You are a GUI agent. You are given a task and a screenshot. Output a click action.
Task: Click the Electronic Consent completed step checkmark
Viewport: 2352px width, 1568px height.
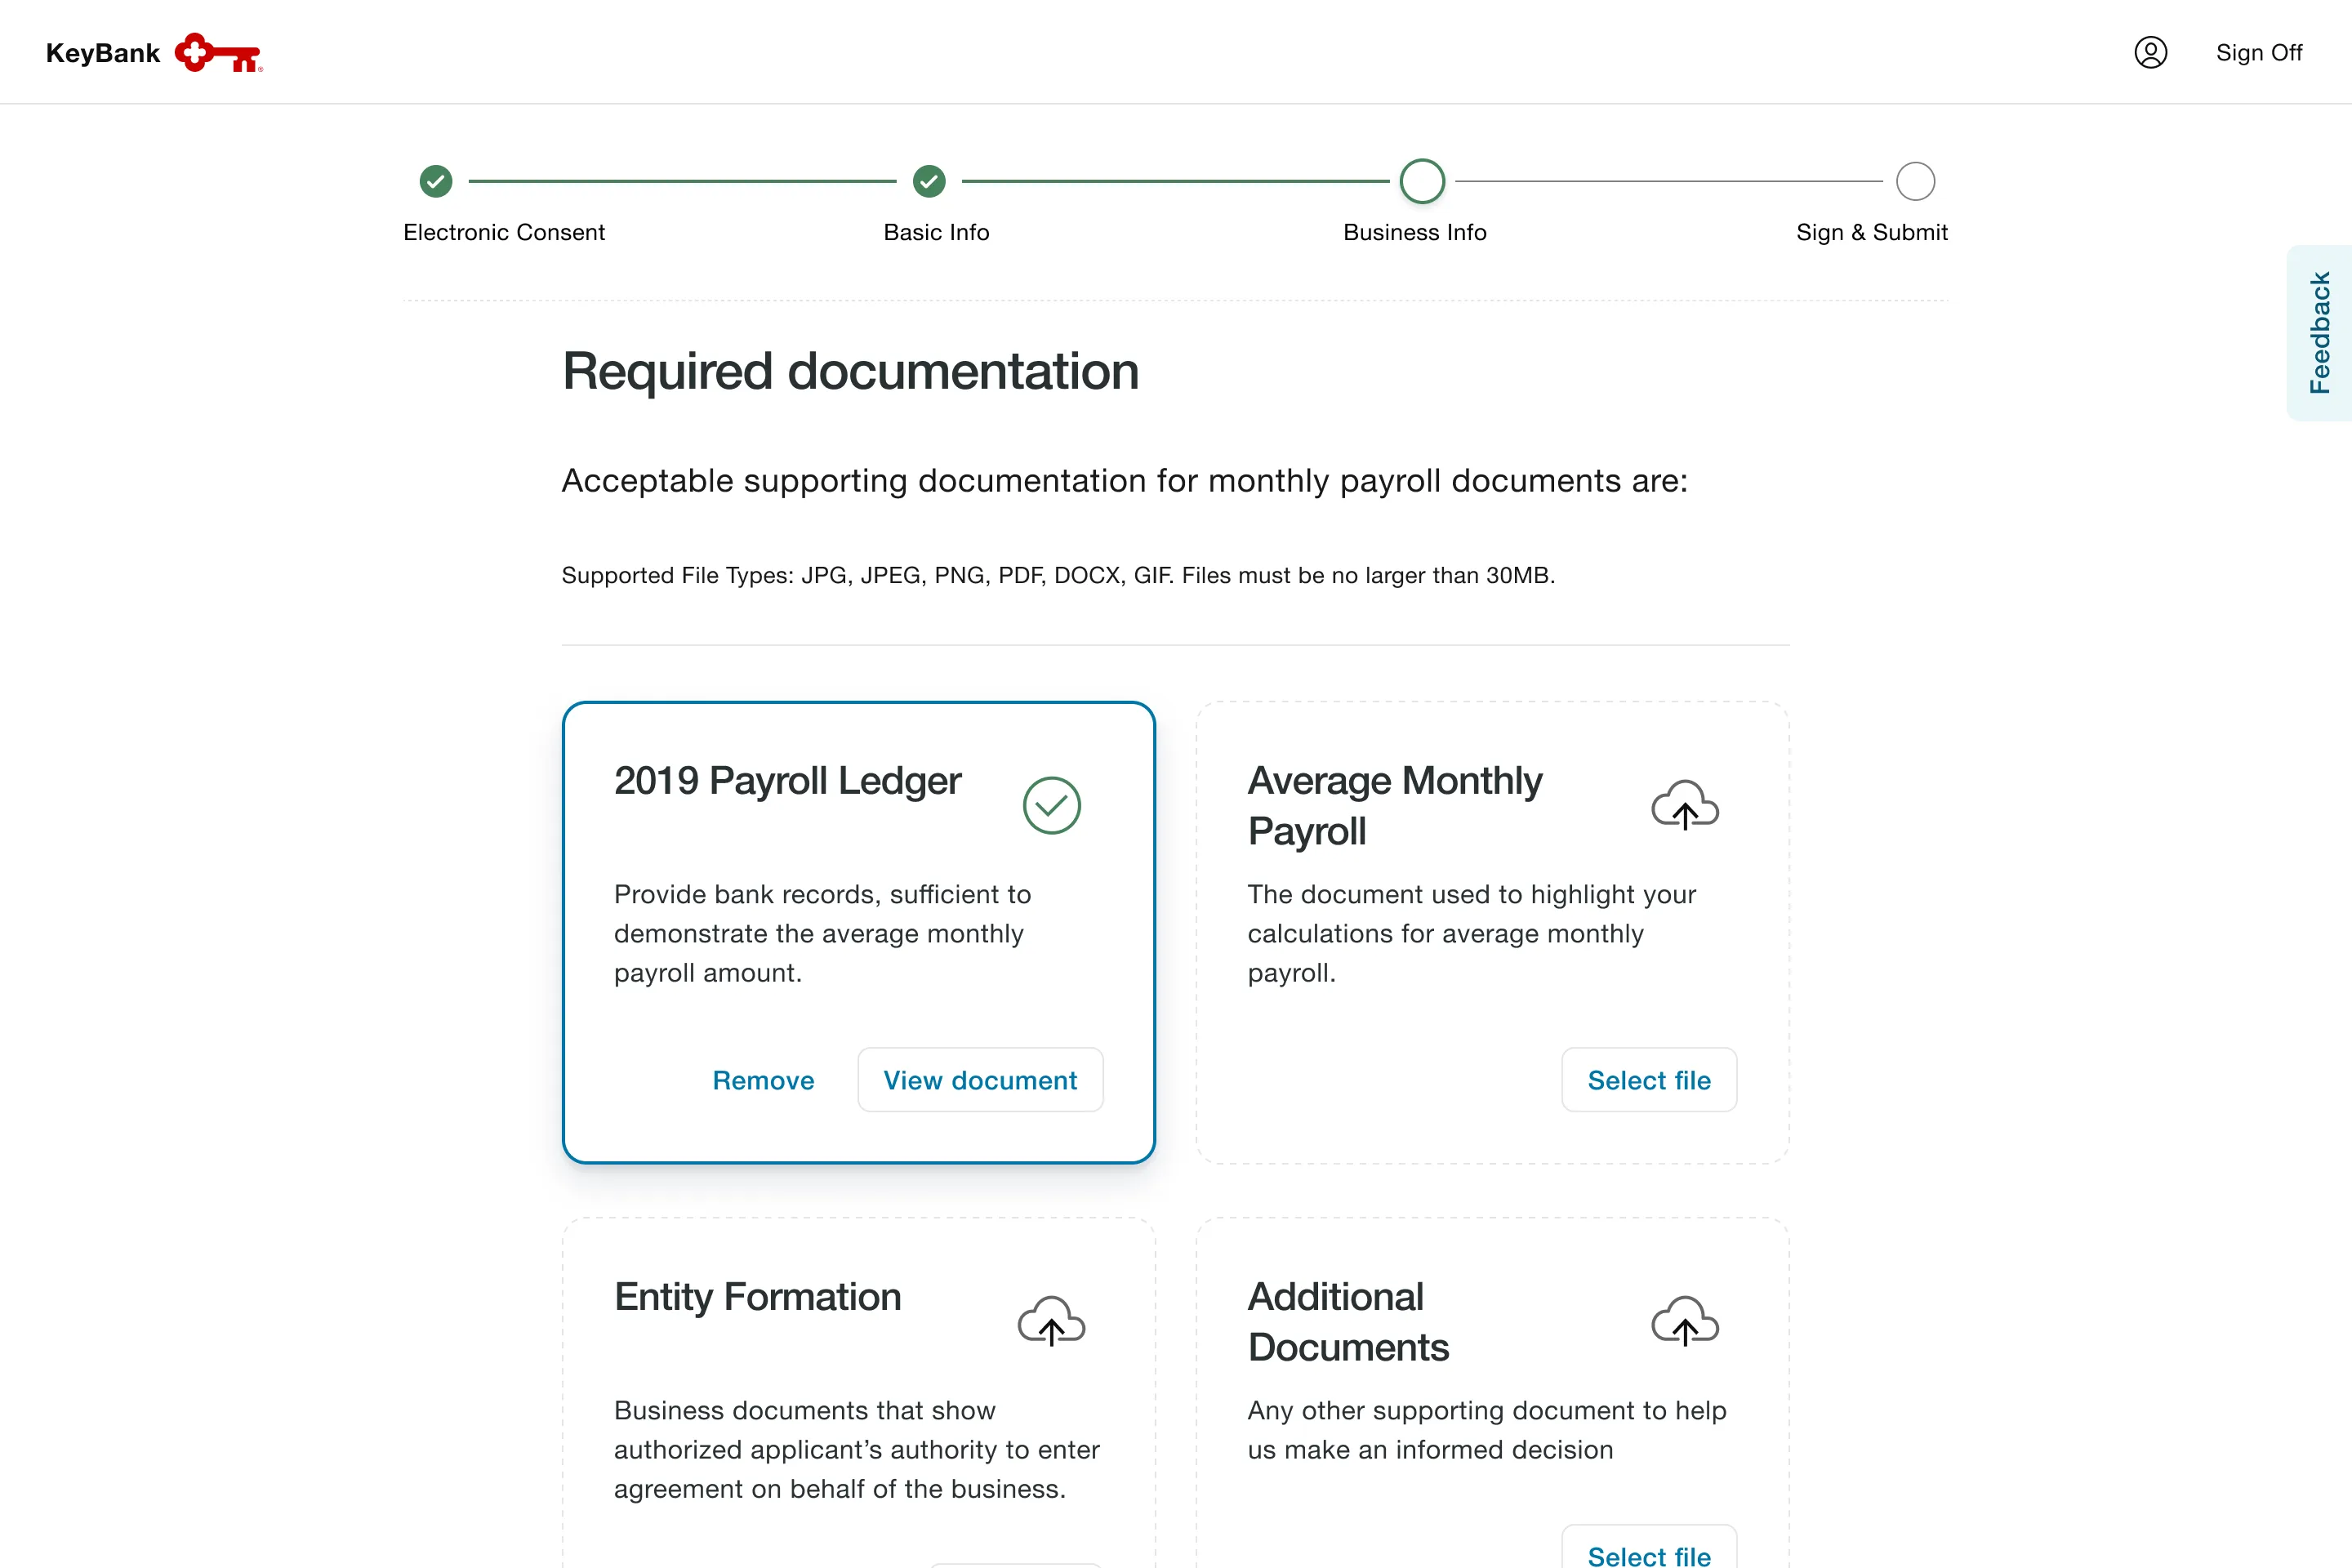pos(436,181)
